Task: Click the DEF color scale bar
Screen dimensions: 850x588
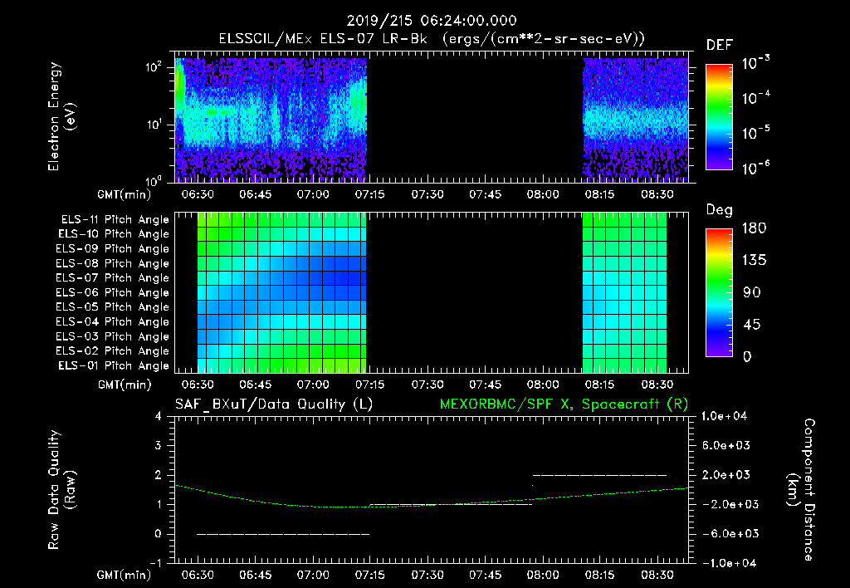Action: [x=719, y=117]
